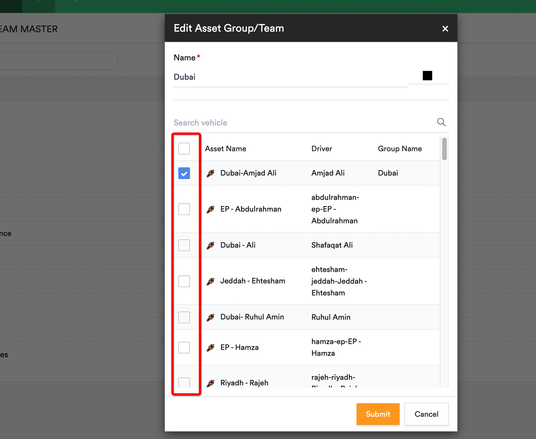Click the input field in the background Team Master page

click(x=59, y=61)
